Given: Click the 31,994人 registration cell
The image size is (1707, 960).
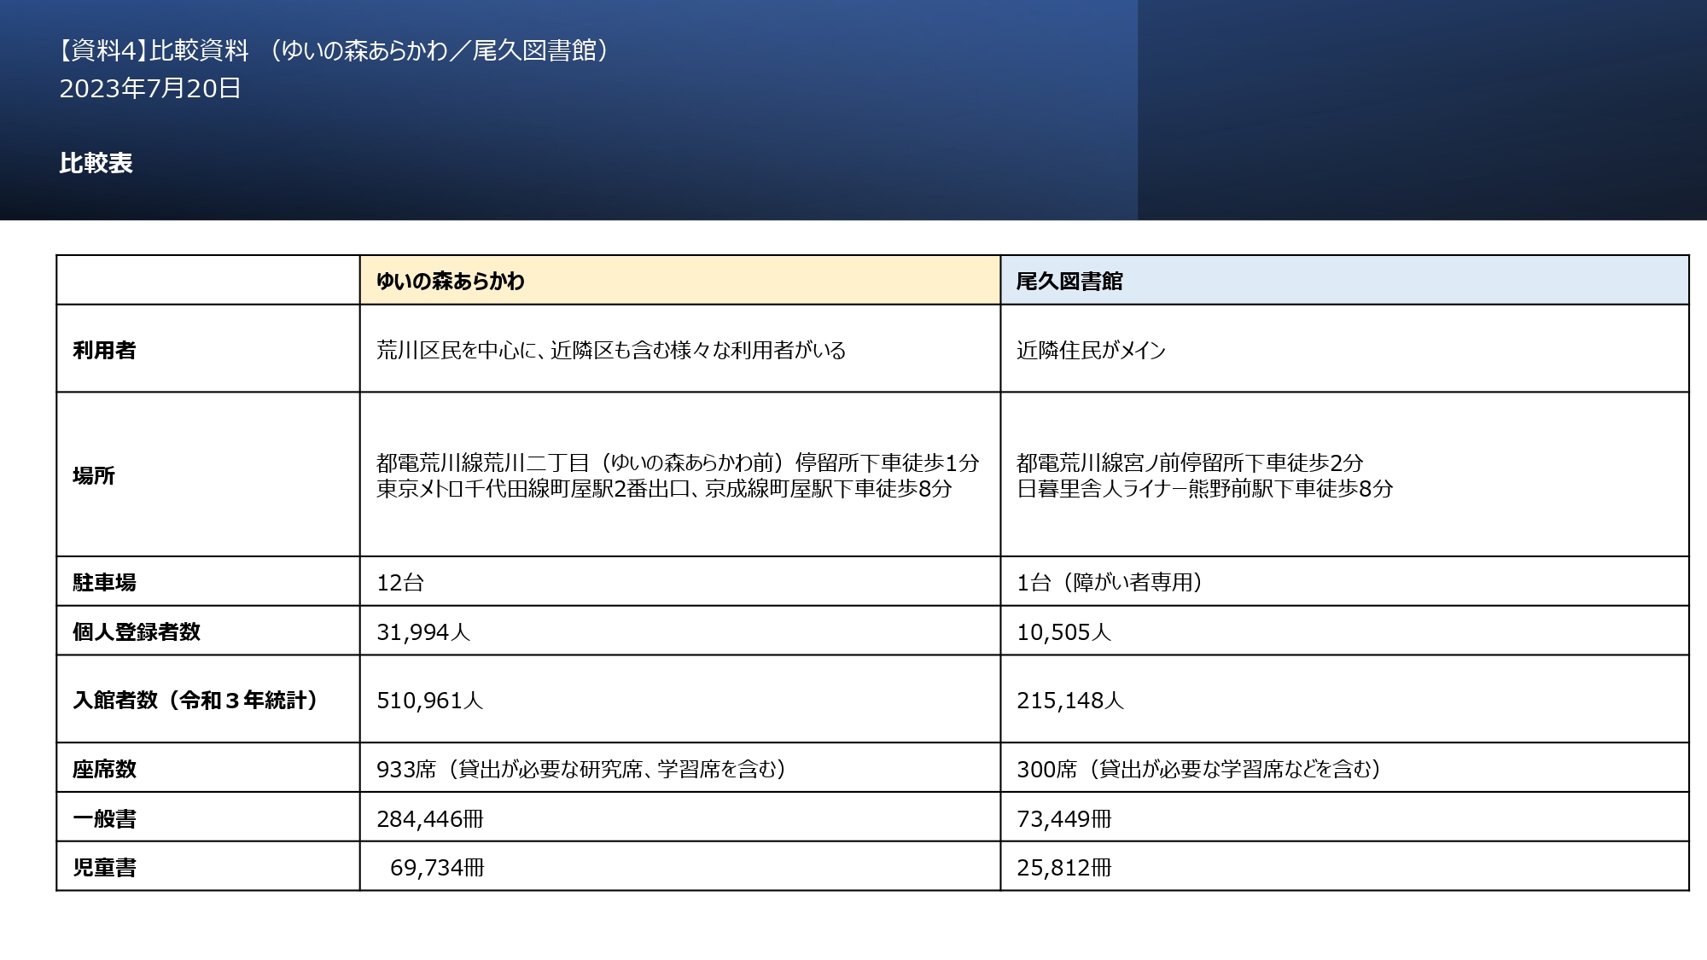Looking at the screenshot, I should pyautogui.click(x=423, y=631).
